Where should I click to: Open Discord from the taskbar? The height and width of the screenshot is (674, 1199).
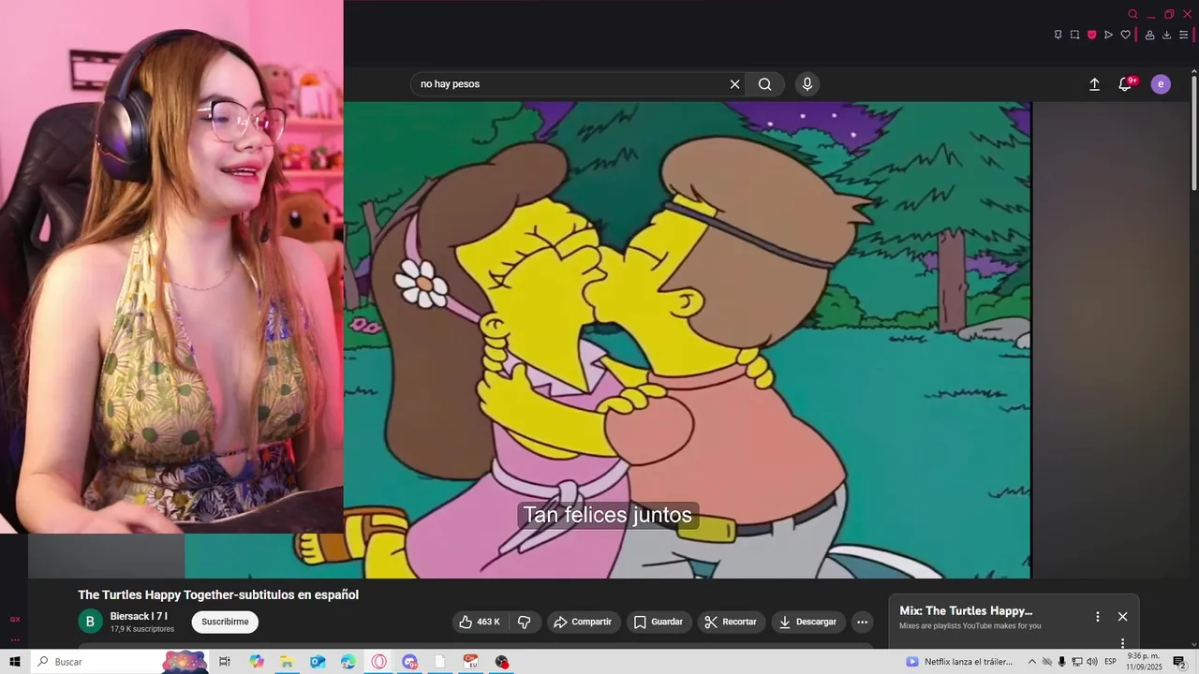(x=409, y=662)
